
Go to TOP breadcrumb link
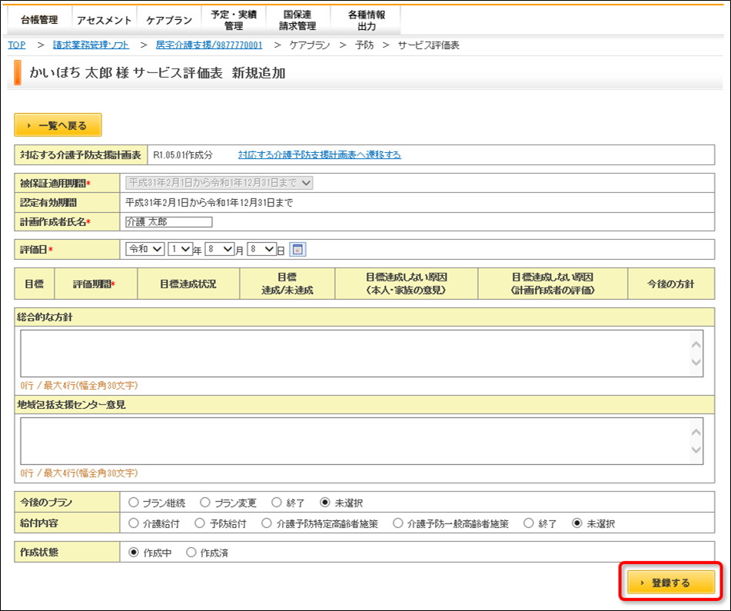click(17, 45)
